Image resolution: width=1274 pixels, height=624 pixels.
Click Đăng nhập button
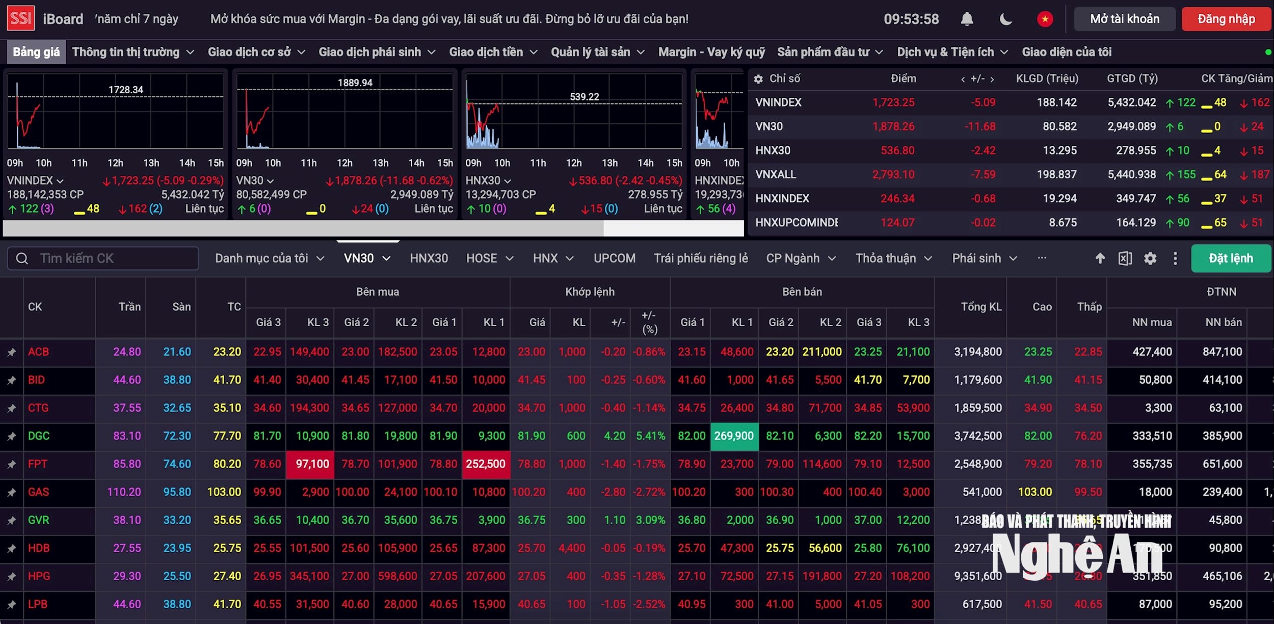pos(1226,19)
